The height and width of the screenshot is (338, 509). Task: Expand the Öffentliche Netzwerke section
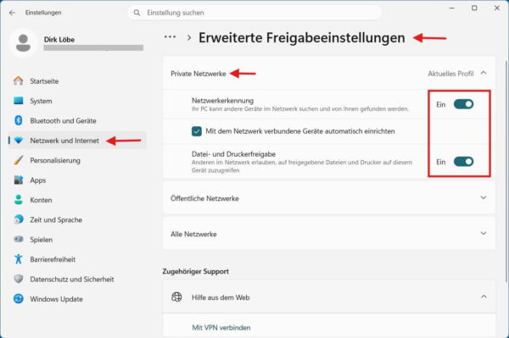point(484,197)
